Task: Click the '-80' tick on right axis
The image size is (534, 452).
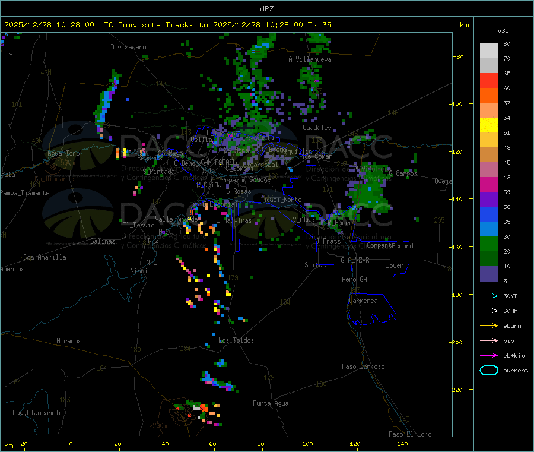Action: coord(459,56)
